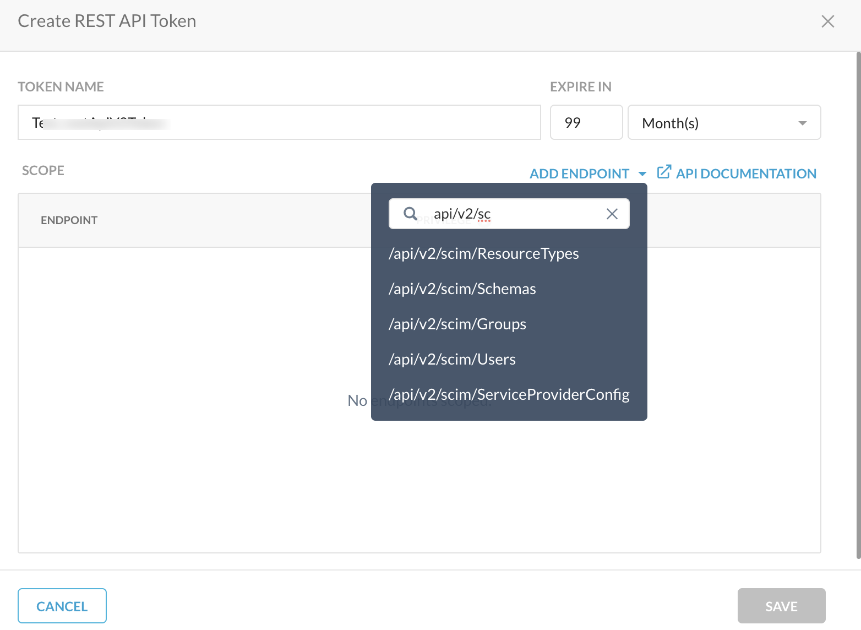Screen dimensions: 861x630
Task: Click the ENDPOINT column header
Action: [x=69, y=220]
